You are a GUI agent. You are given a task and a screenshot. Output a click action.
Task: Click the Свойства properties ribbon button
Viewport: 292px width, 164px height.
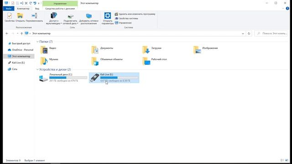pos(10,18)
